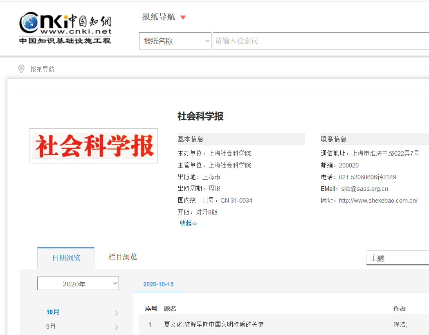
Task: Click the 主办单位 上海社会科学院 line
Action: pos(214,153)
